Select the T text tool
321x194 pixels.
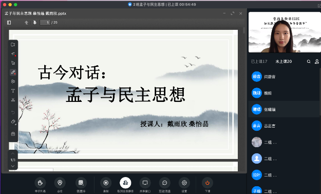[x=13, y=91]
